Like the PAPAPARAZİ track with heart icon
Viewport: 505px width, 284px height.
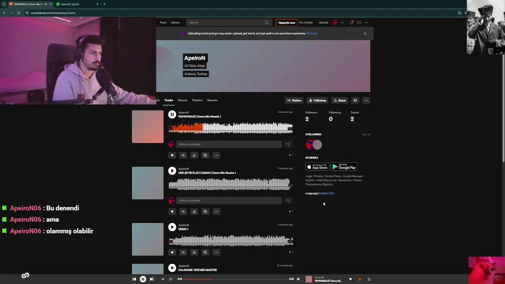[x=172, y=155]
